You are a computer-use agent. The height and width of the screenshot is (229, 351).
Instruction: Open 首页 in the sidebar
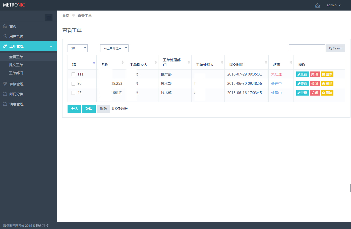(29, 26)
